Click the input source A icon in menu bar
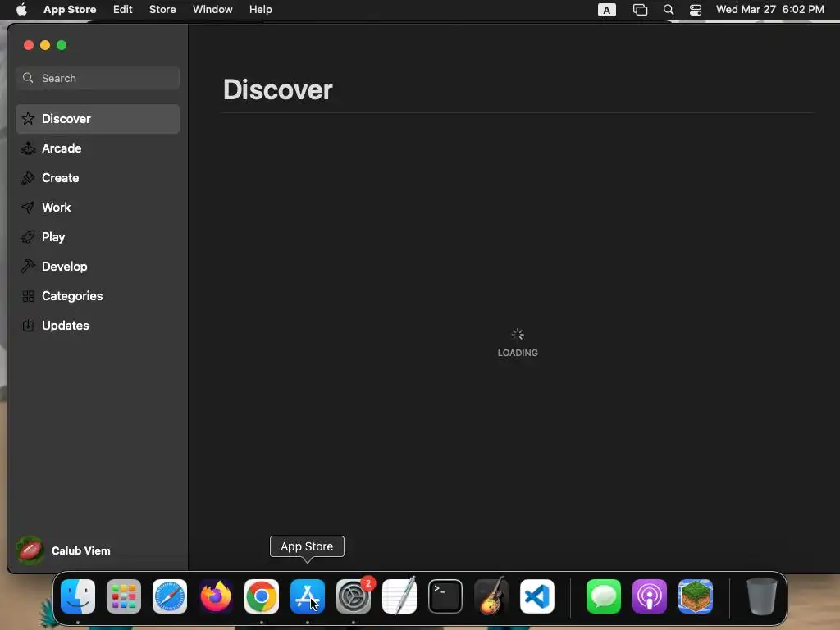The image size is (840, 630). (x=606, y=10)
